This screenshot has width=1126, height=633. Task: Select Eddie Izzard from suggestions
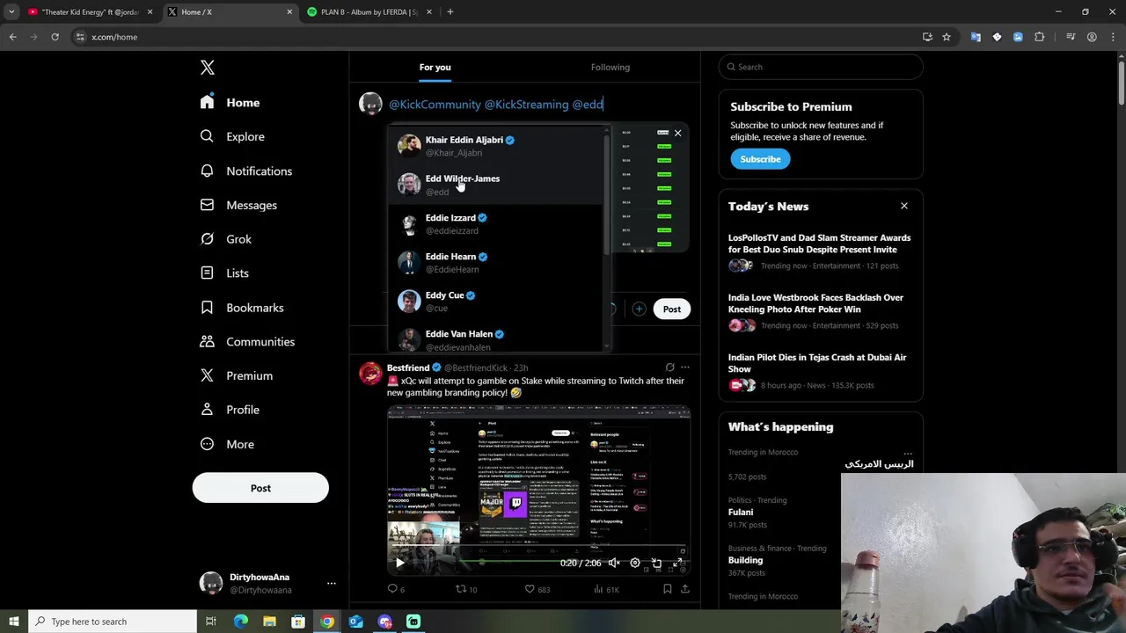click(x=496, y=224)
